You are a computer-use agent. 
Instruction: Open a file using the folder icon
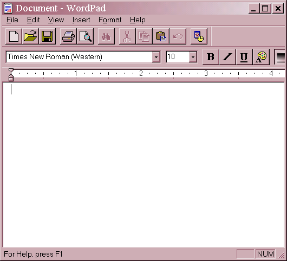[30, 36]
